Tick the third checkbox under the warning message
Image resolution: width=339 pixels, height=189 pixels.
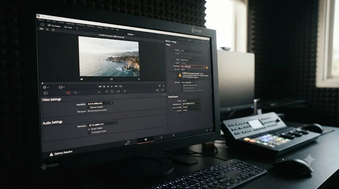click(x=182, y=91)
